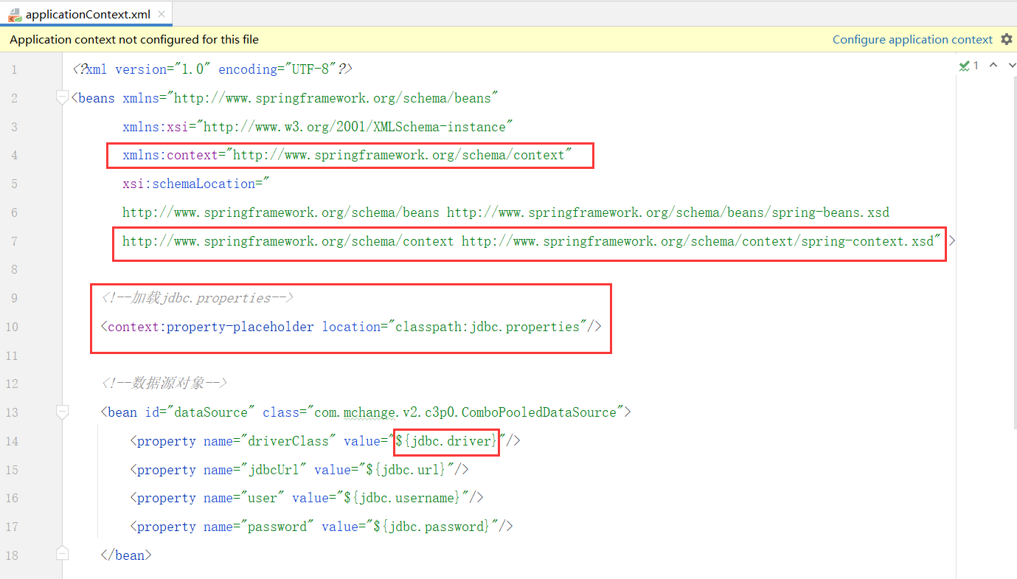This screenshot has width=1017, height=579.
Task: Click the ${jdbc.username} placeholder value
Action: pyautogui.click(x=403, y=498)
